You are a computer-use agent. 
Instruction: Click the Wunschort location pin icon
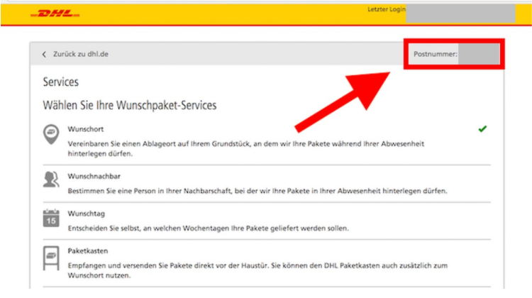[x=51, y=134]
